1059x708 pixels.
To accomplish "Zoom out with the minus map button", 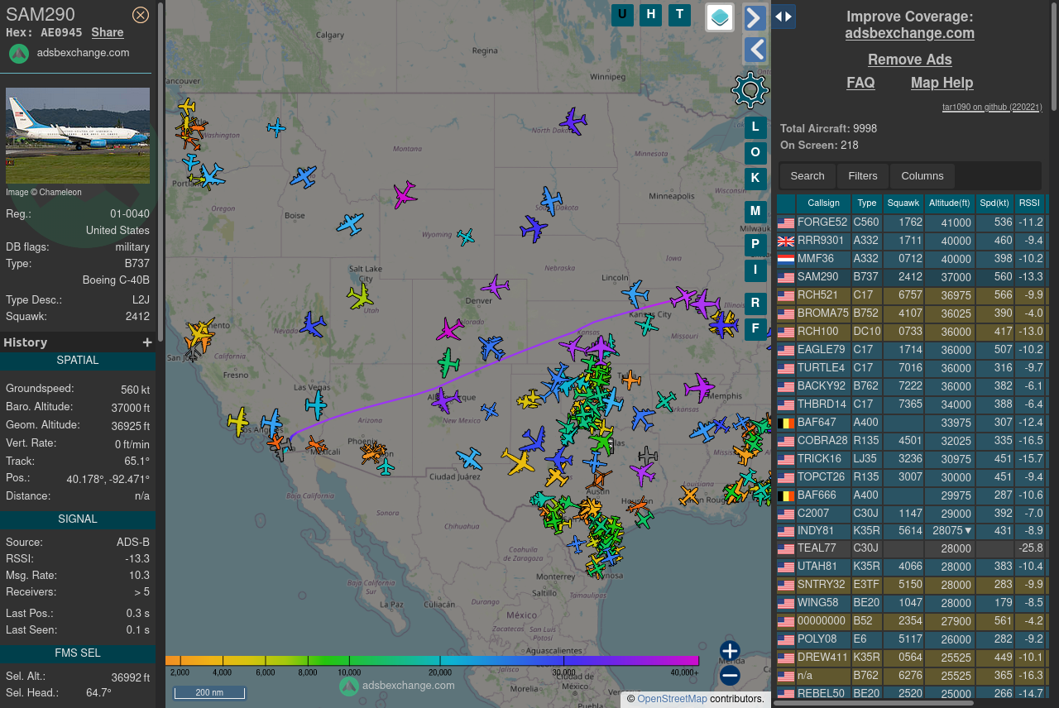I will [730, 676].
